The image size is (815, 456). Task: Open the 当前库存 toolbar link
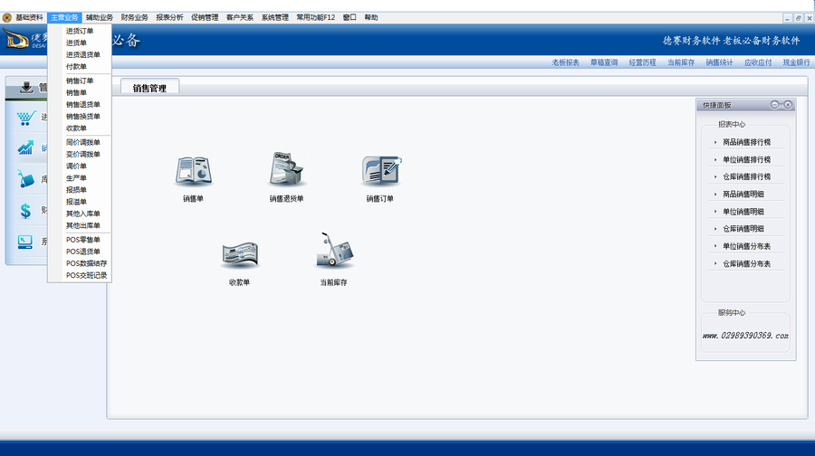coord(681,62)
